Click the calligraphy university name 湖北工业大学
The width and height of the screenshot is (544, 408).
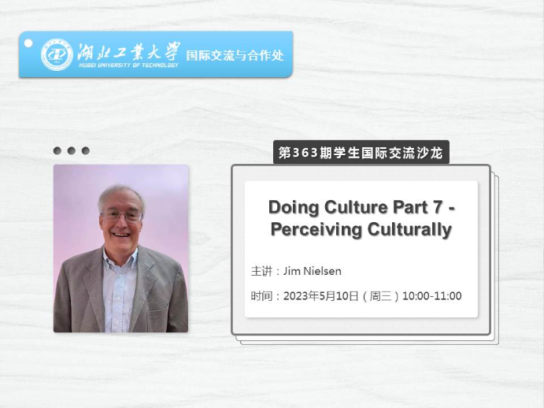click(x=128, y=51)
